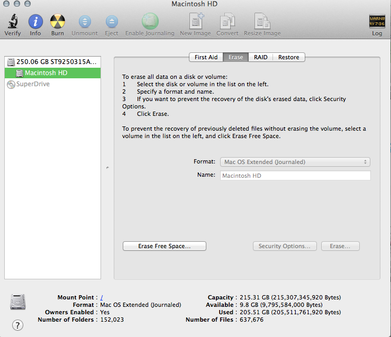Screen dimensions: 391x337
Task: Click the Security Options button
Action: point(285,246)
